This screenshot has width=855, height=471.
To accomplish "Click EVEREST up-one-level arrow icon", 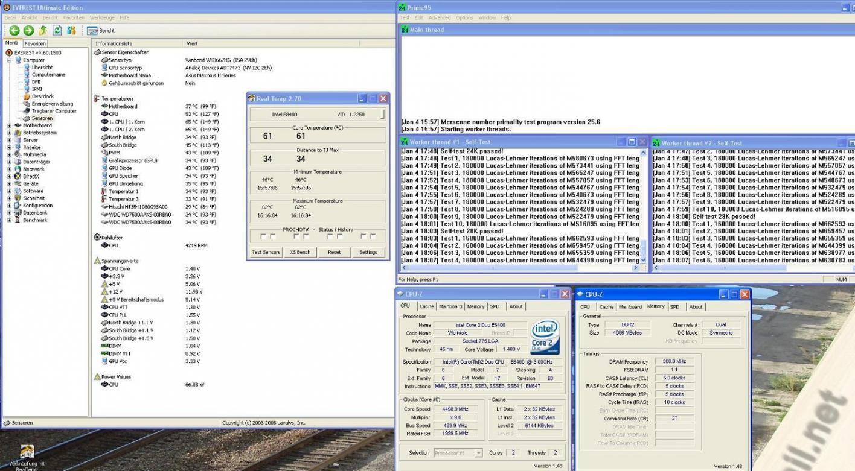I will point(42,30).
